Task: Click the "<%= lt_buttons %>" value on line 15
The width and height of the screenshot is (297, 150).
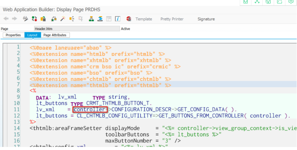Action: point(192,135)
